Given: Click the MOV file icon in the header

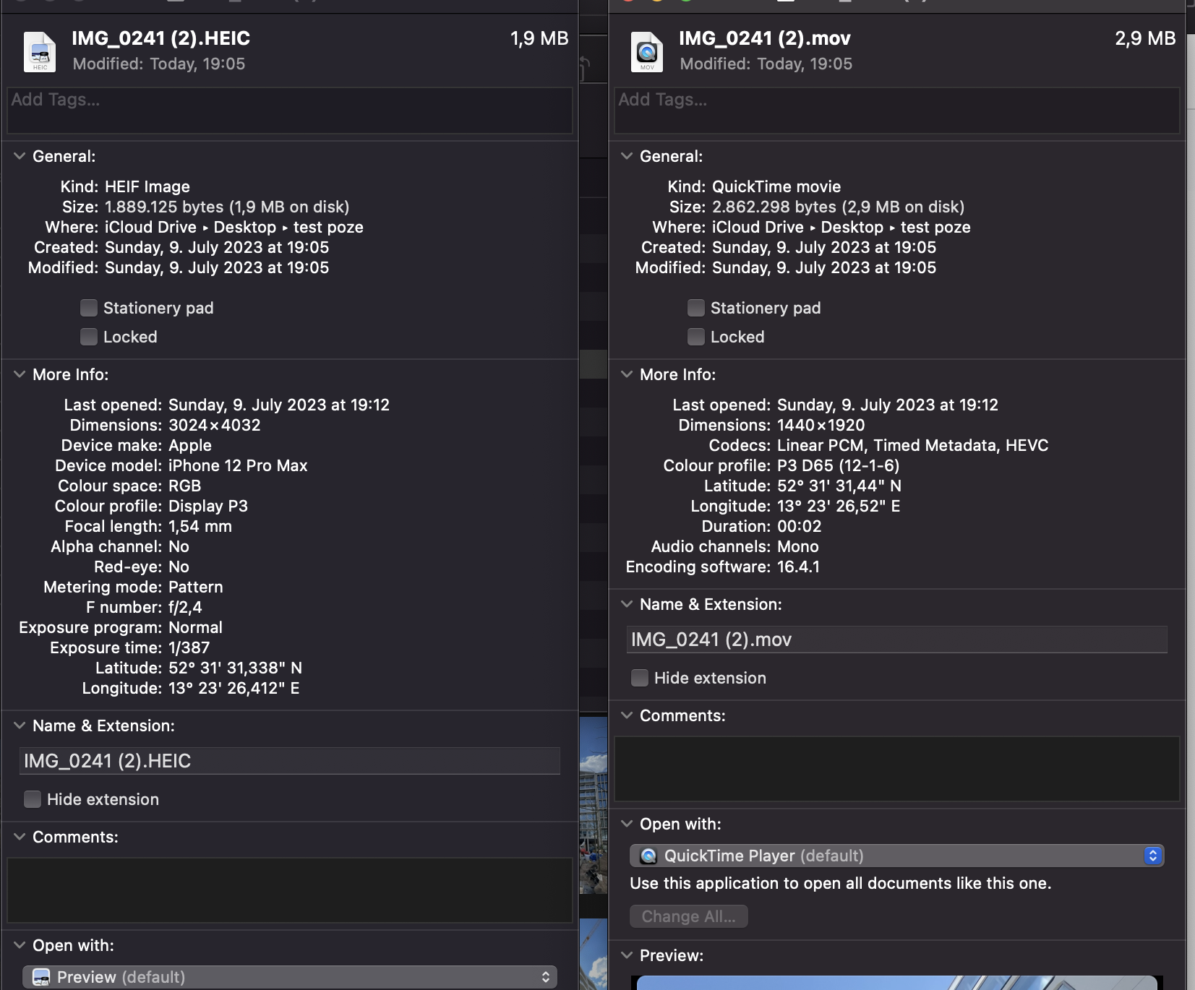Looking at the screenshot, I should tap(647, 52).
